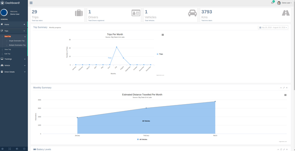
Task: Open the notifications envelope icon
Action: pos(272,3)
